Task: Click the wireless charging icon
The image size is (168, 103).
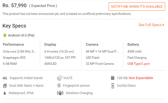Action: click(60, 93)
